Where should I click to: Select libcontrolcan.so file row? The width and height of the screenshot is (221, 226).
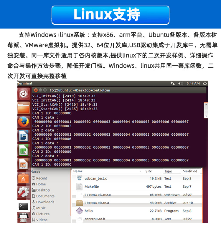137,195
